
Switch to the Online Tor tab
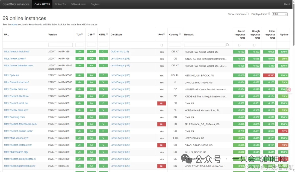pos(60,4)
